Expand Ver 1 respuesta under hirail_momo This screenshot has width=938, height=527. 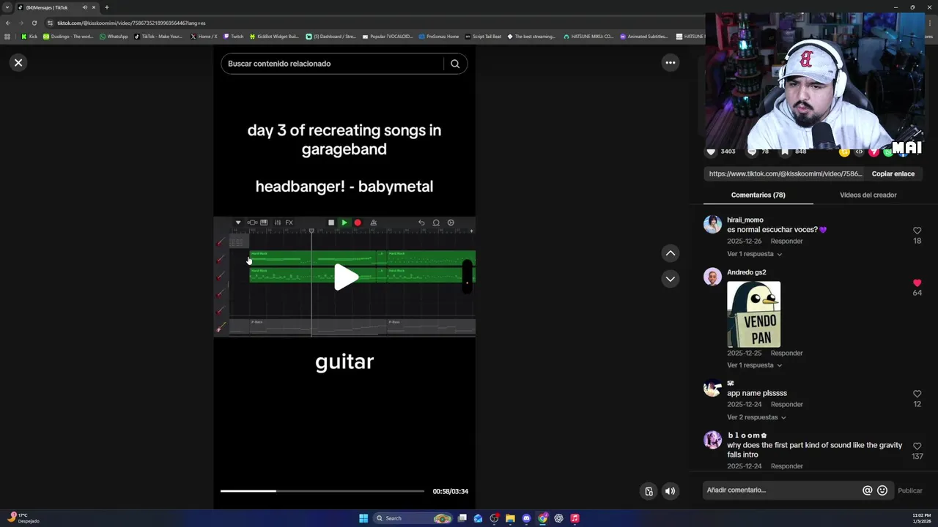(754, 254)
